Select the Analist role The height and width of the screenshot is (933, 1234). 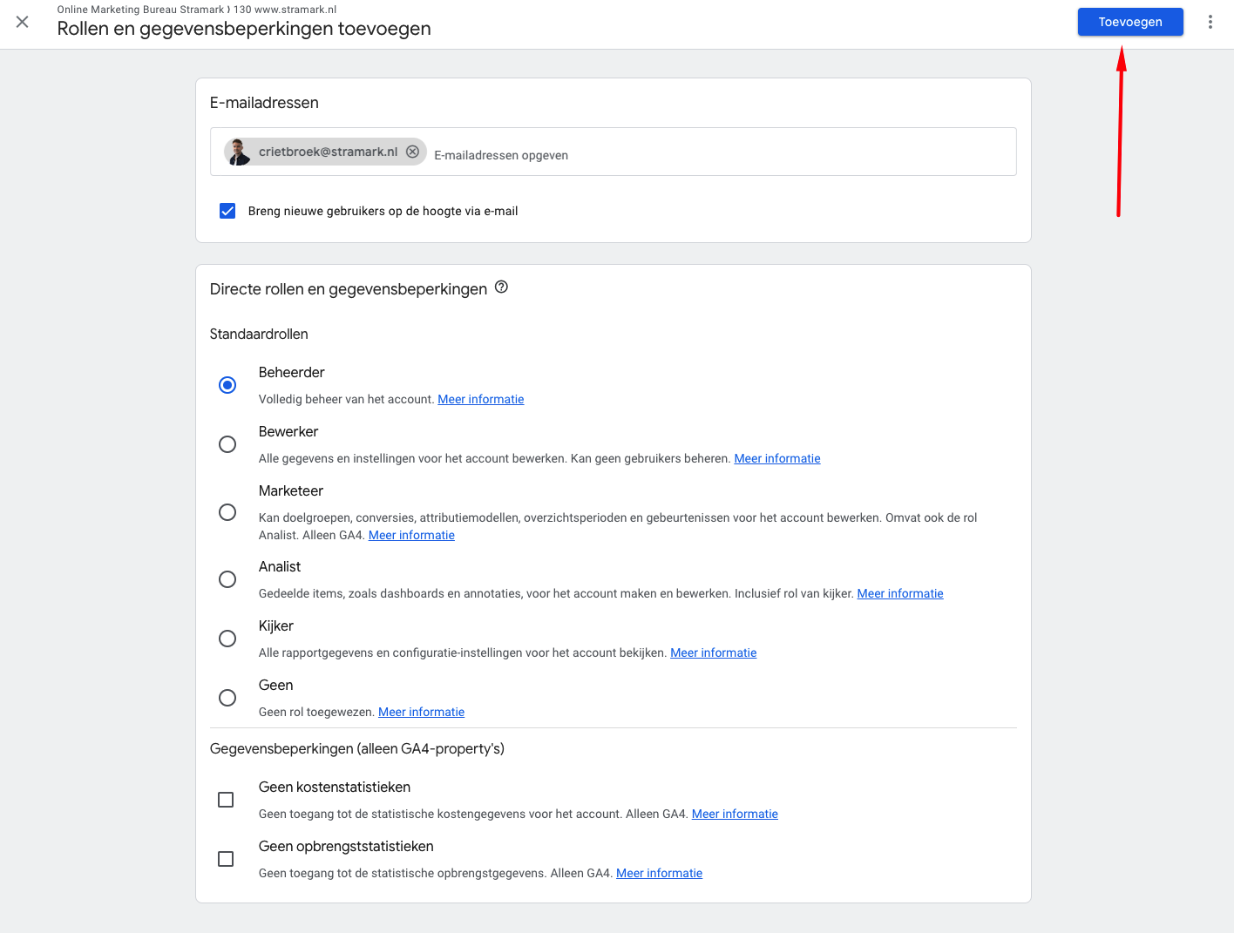(x=227, y=578)
